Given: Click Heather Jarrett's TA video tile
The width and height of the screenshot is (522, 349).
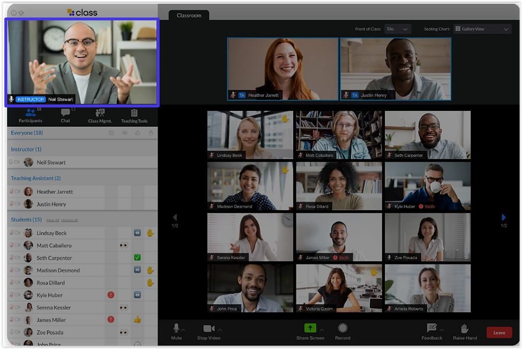Looking at the screenshot, I should [282, 69].
